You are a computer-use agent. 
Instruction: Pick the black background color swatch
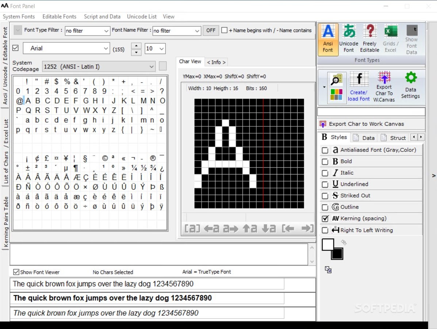tap(337, 254)
